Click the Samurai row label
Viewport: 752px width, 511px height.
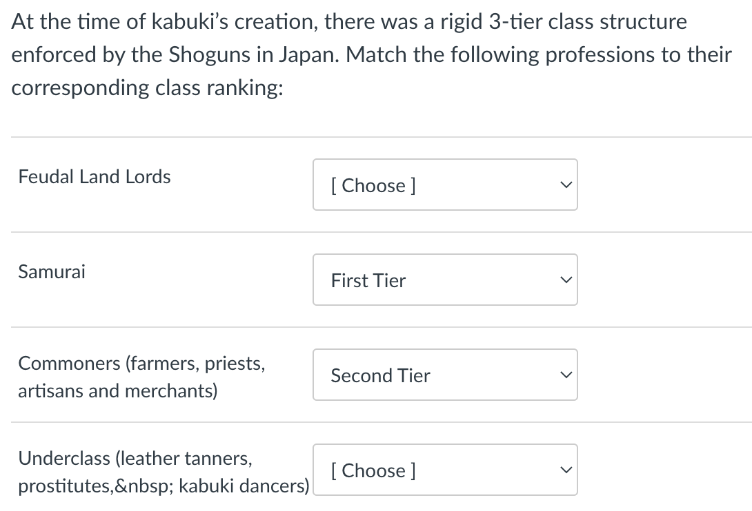51,272
